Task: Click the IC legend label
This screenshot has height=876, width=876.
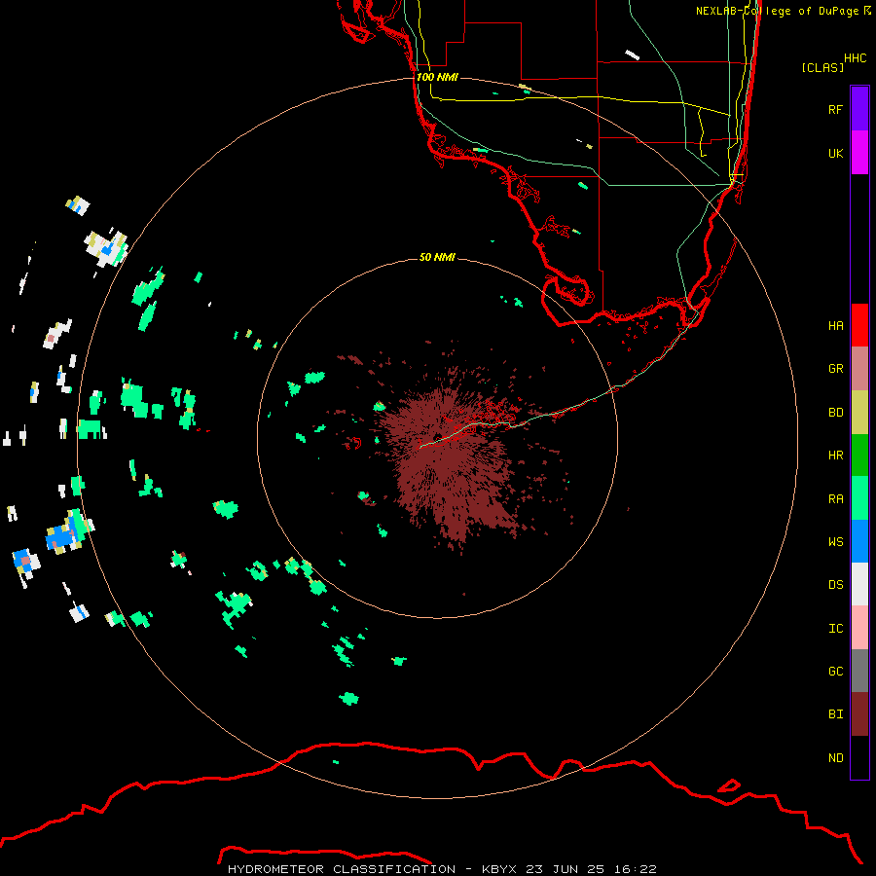Action: (x=835, y=629)
